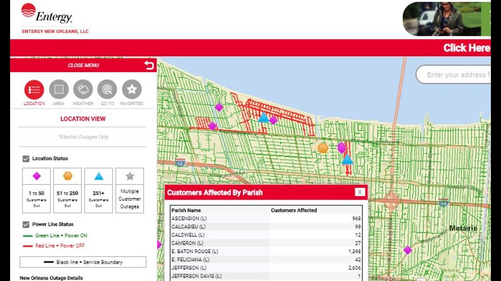Select the Jefferson (L) parish row
501x281 pixels.
click(x=266, y=268)
